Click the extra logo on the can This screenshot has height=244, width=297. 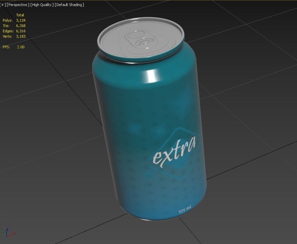[x=174, y=152]
